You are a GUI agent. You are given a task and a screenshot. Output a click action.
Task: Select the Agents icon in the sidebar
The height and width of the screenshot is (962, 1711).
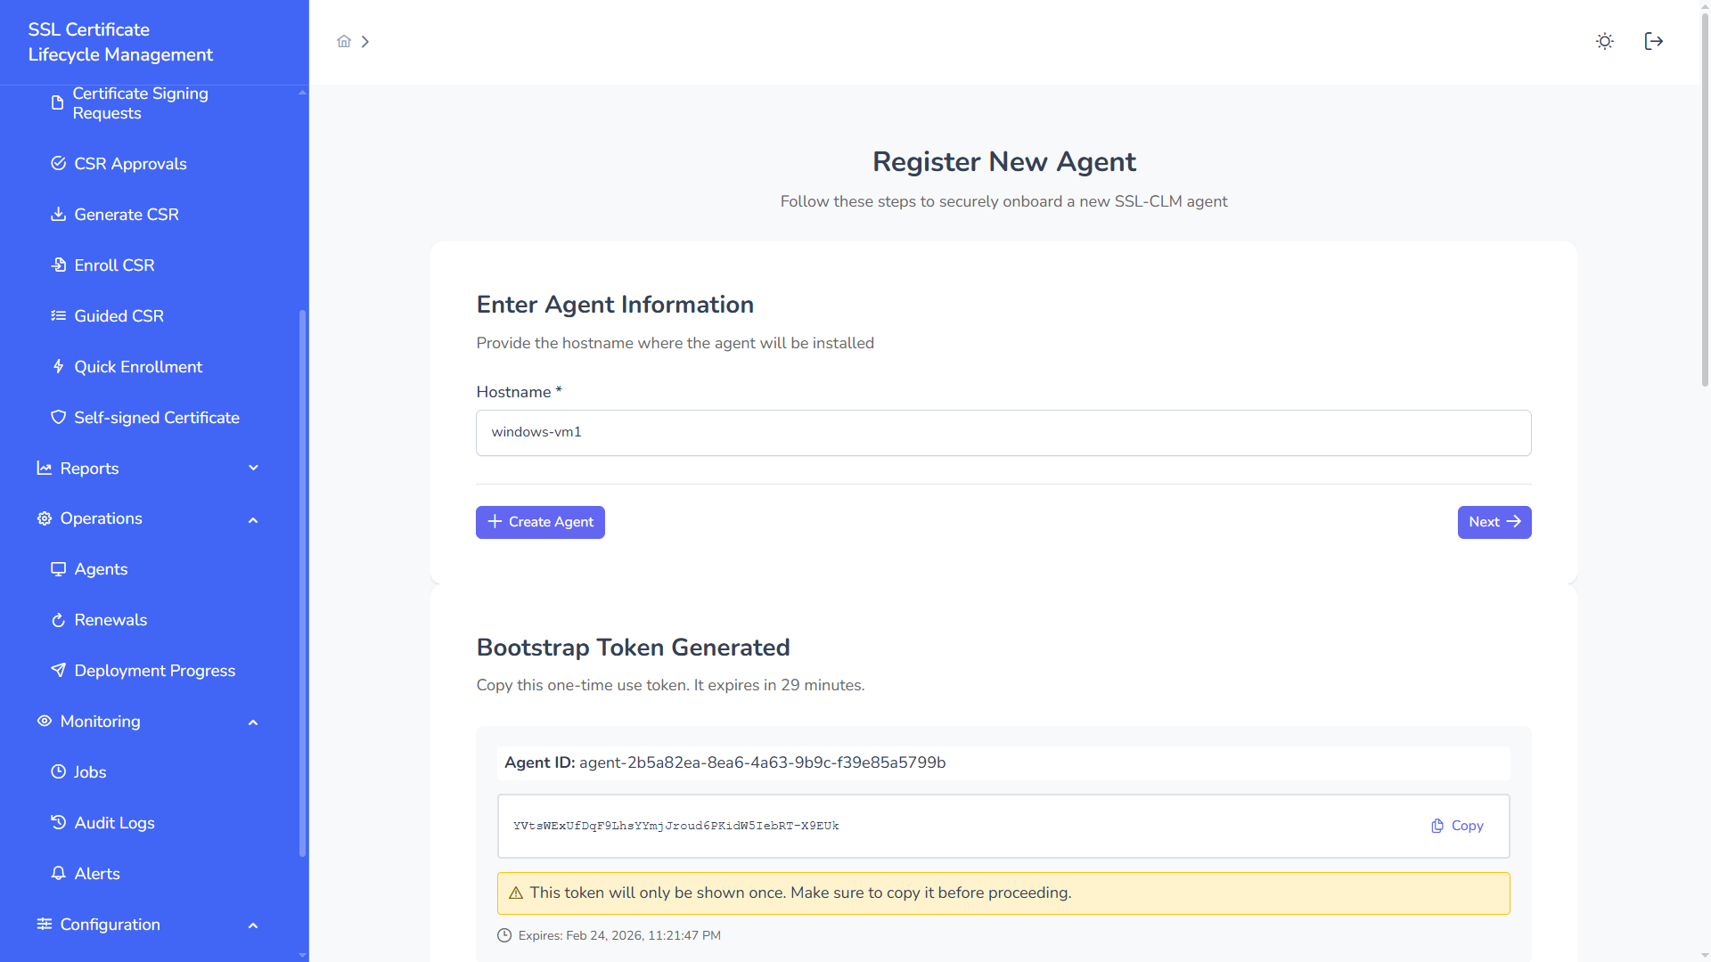[x=58, y=569]
